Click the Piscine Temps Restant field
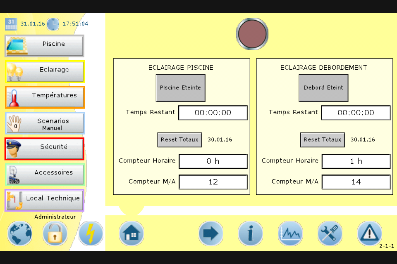Screen dimensions: 397x264 pyautogui.click(x=213, y=113)
